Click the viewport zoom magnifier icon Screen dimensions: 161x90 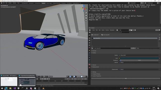[x=86, y=13]
